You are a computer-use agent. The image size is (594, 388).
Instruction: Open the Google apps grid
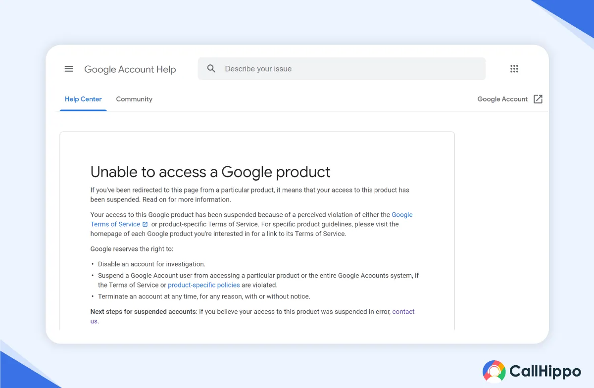514,69
